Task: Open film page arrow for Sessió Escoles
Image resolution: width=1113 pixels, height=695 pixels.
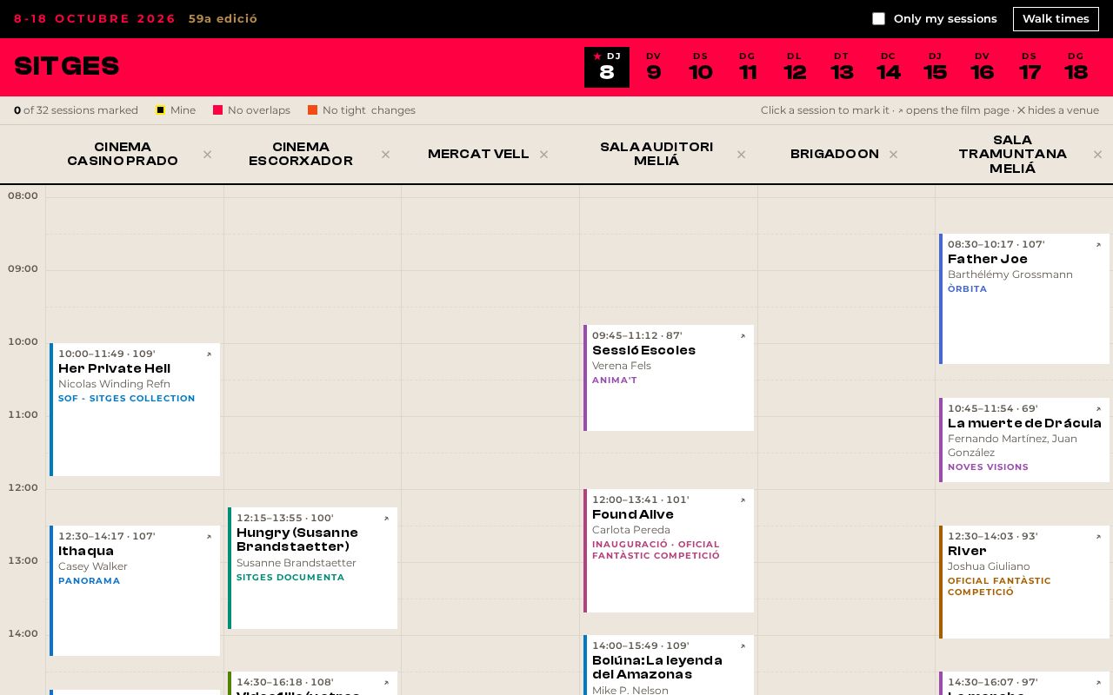Action: tap(743, 336)
